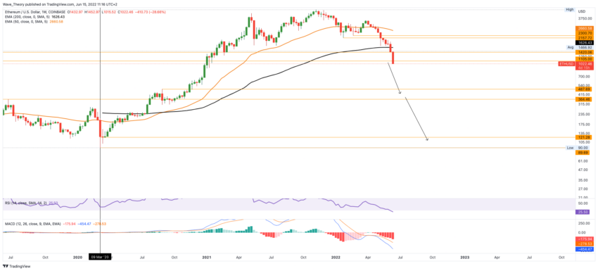Click the TradingView logo icon
598x271 pixels.
6,266
